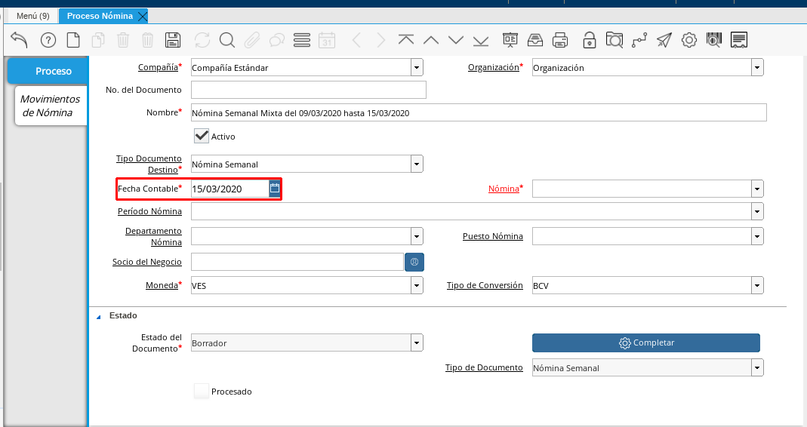807x427 pixels.
Task: Expand the Nómina dropdown
Action: [x=757, y=189]
